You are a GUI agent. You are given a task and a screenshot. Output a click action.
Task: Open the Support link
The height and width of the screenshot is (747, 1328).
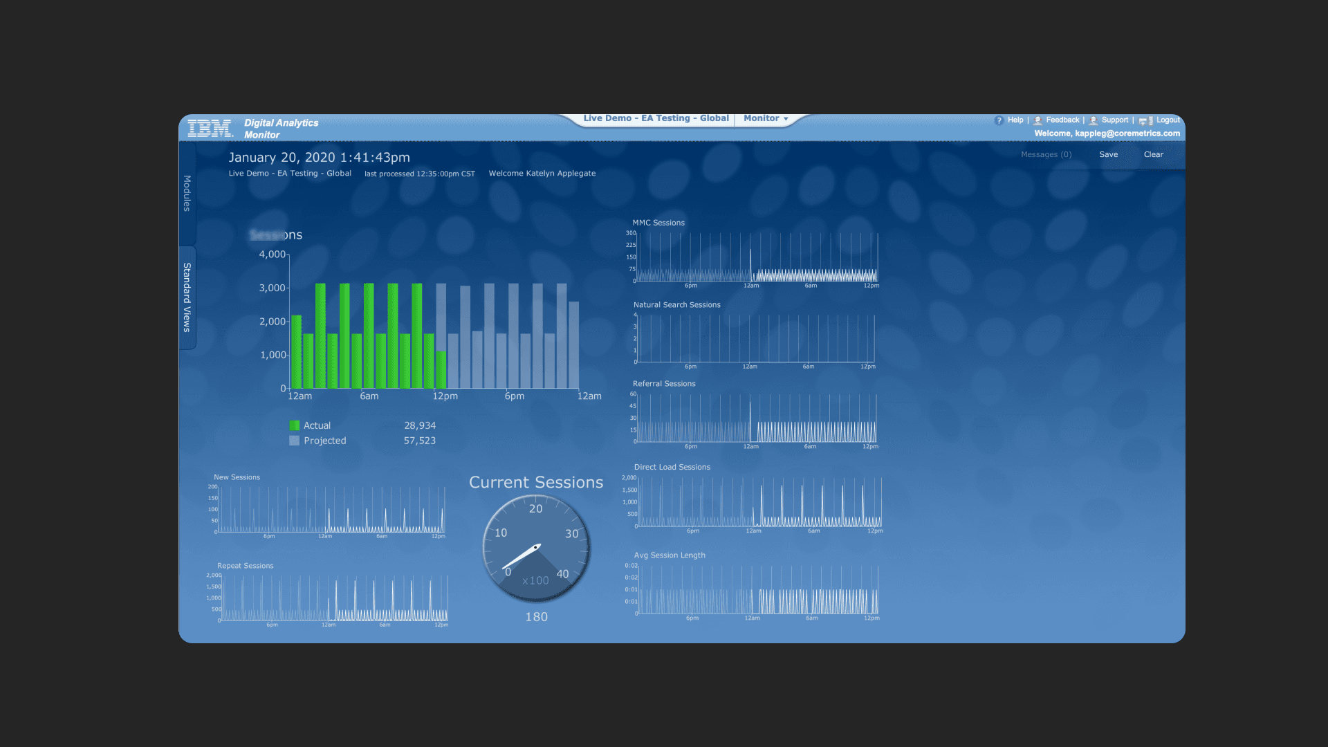(1115, 120)
